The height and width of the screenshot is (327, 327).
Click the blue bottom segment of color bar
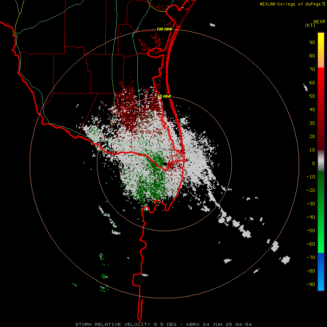pos(321,271)
